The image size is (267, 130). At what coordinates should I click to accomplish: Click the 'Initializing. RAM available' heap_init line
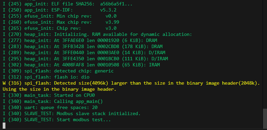[97, 35]
